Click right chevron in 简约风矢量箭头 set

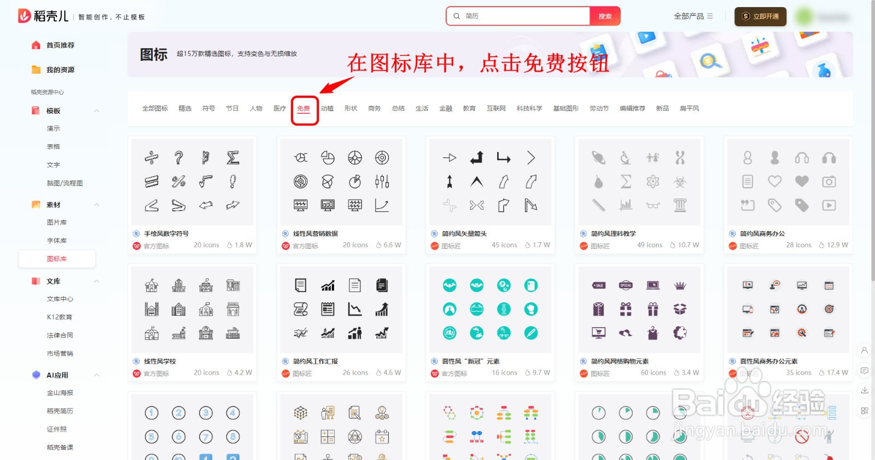click(531, 158)
